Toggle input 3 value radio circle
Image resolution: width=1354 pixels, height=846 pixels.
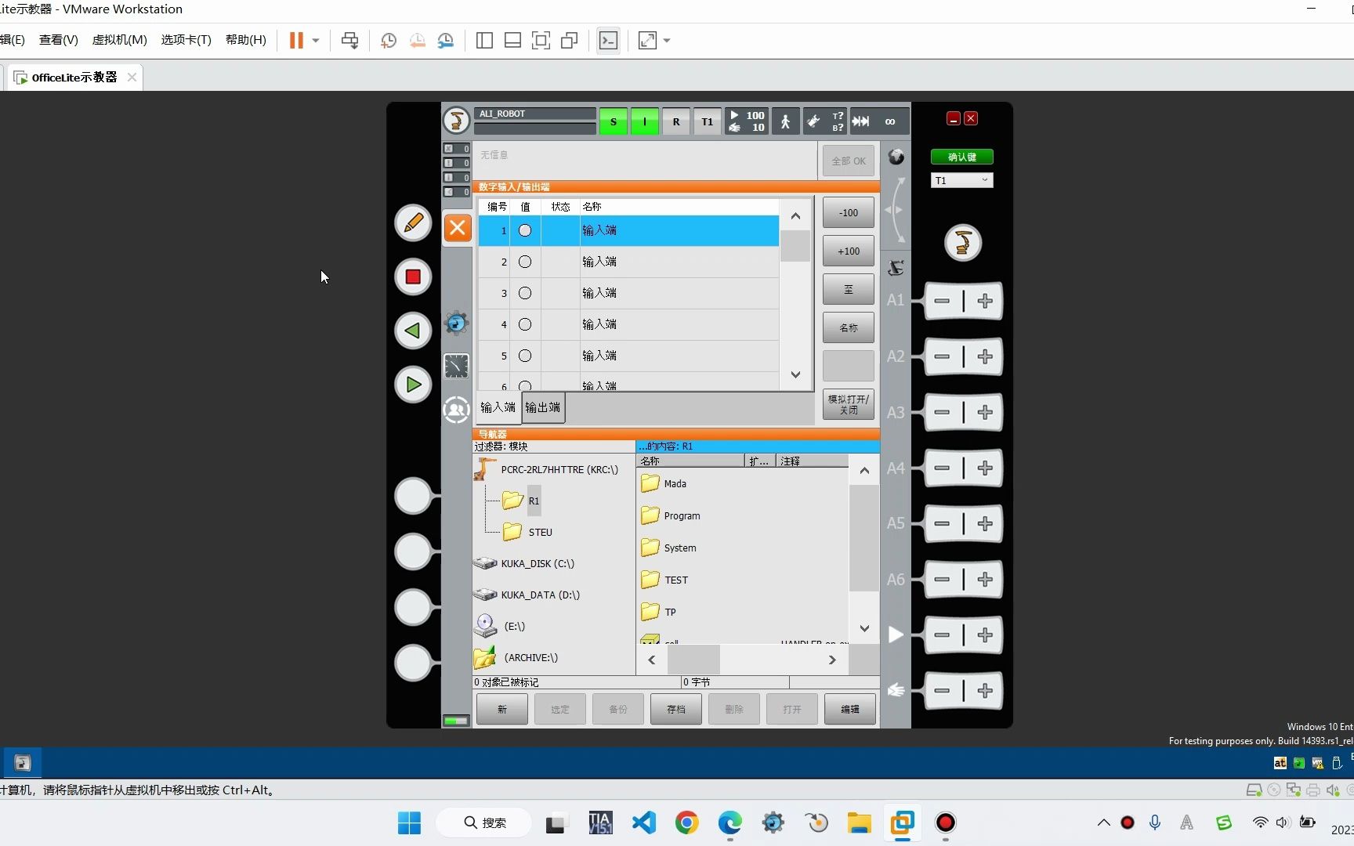pyautogui.click(x=525, y=293)
